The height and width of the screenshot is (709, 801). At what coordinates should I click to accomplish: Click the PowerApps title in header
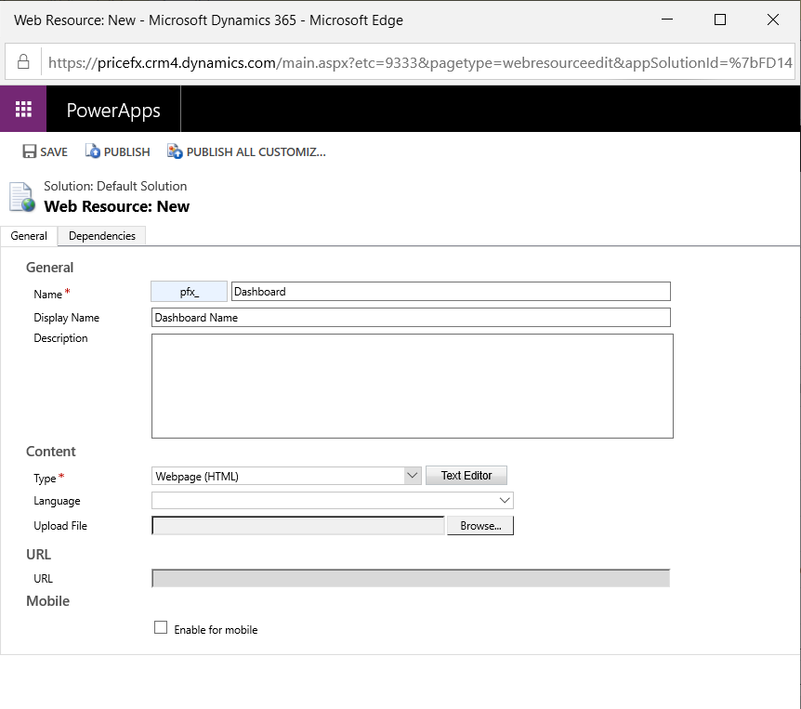[113, 111]
